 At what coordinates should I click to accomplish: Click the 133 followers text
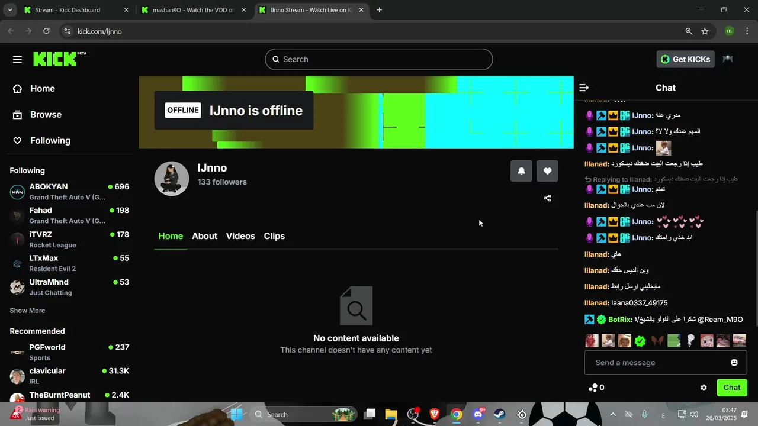click(222, 182)
